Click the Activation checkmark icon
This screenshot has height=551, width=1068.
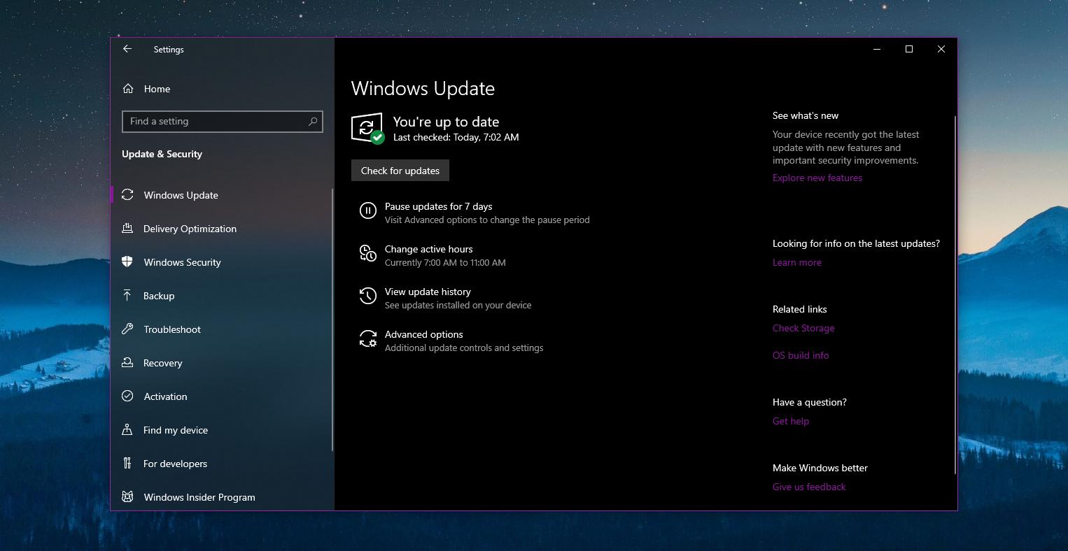(127, 396)
